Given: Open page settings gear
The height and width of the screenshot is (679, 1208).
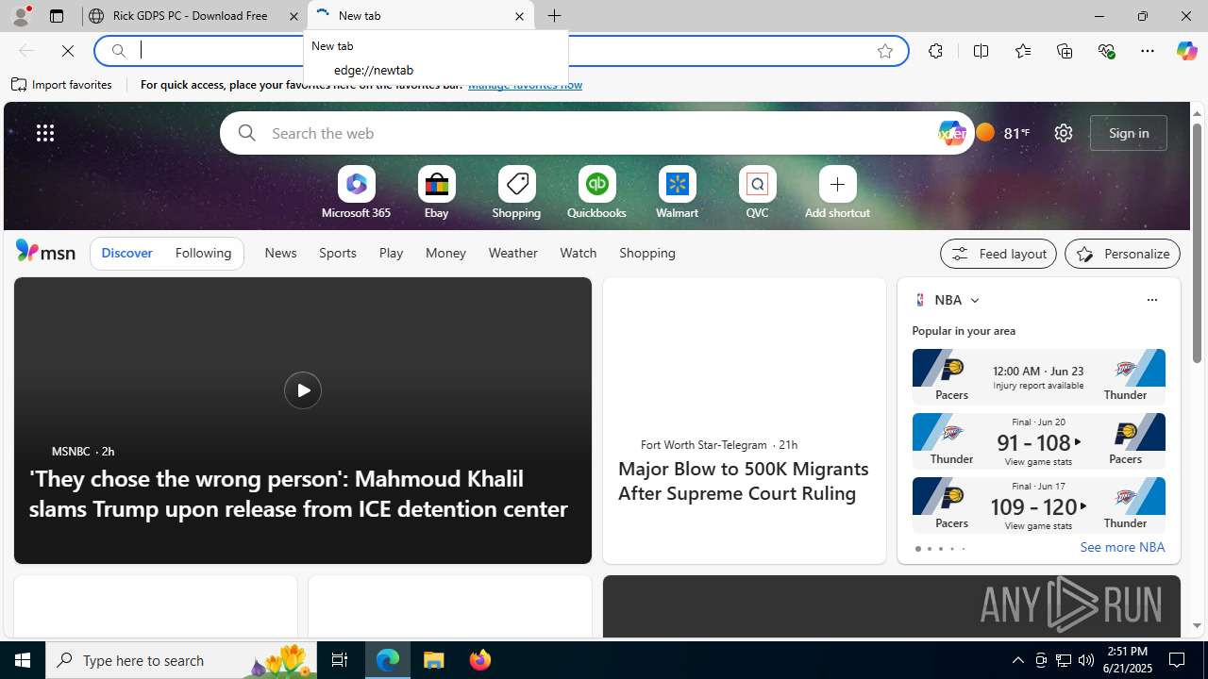Looking at the screenshot, I should tap(1064, 133).
